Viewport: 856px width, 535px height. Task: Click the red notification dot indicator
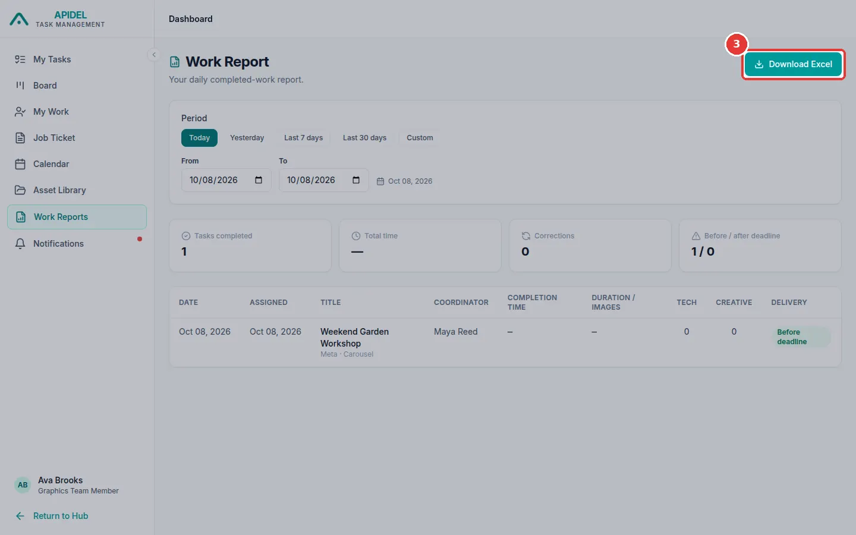click(140, 239)
